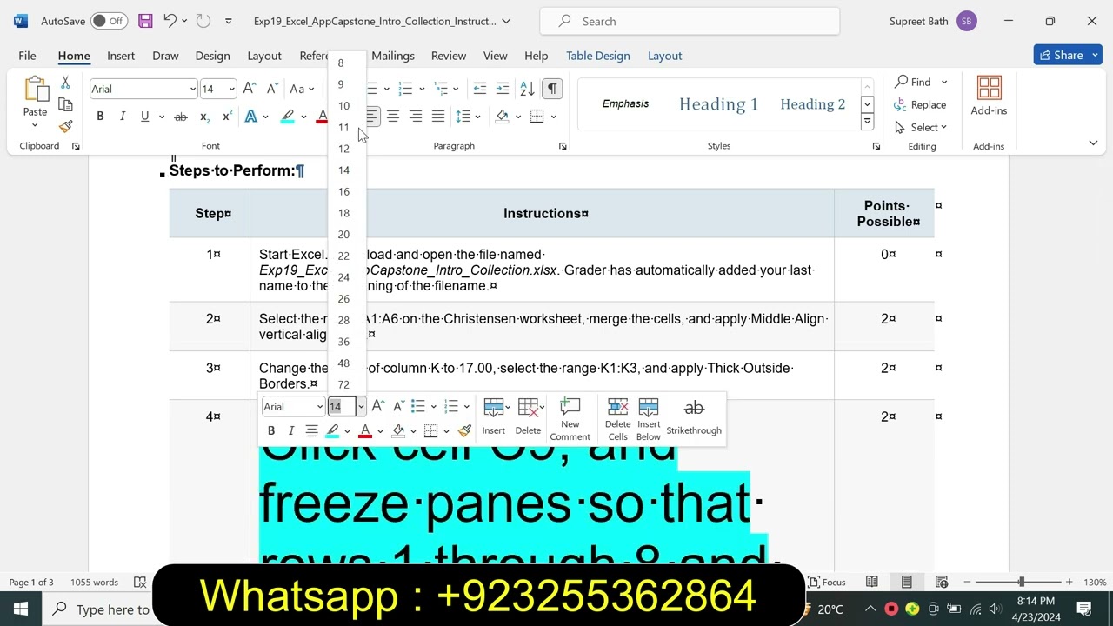Click mini toolbar red font color button
1113x626 pixels.
point(365,430)
